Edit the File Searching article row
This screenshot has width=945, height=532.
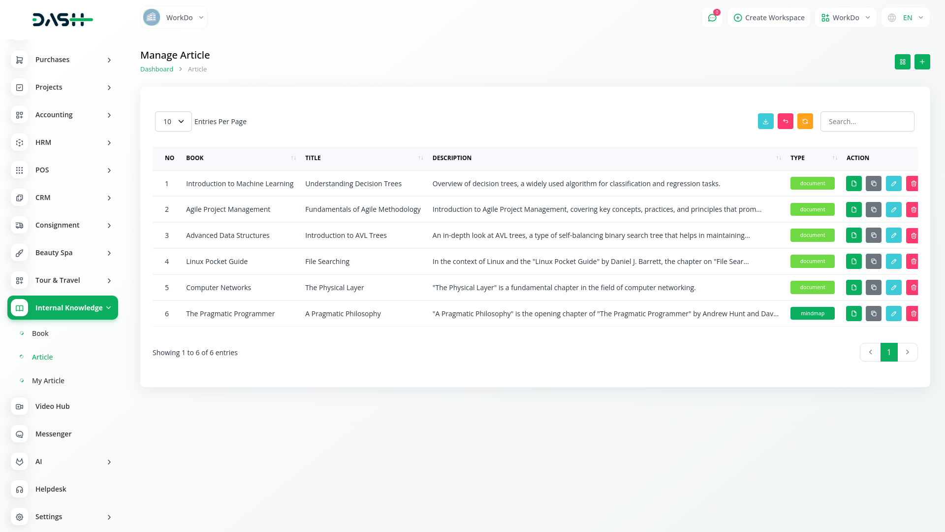tap(893, 262)
